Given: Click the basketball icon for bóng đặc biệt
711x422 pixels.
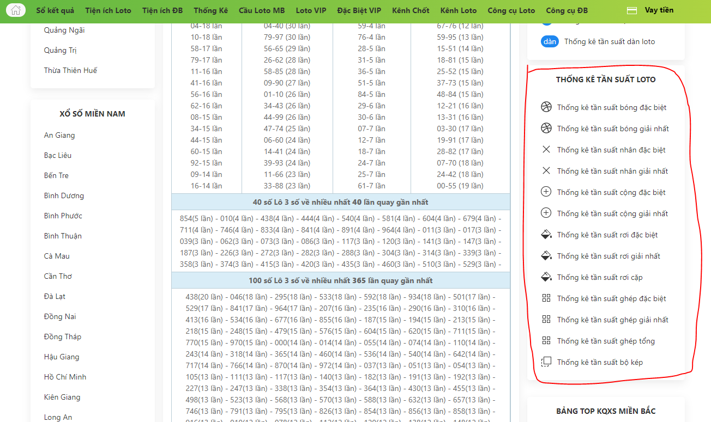Looking at the screenshot, I should tap(546, 107).
